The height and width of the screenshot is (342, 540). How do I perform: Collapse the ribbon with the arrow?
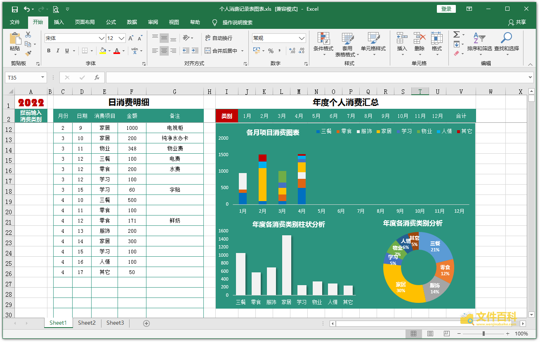pyautogui.click(x=530, y=64)
